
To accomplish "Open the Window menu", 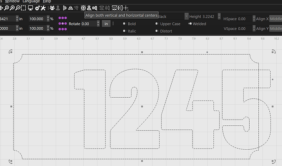I will click(x=12, y=1).
